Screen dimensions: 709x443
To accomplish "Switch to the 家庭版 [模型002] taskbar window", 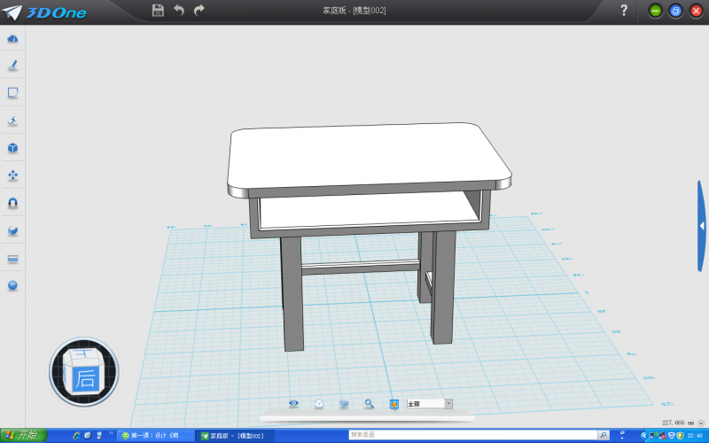I will (237, 436).
